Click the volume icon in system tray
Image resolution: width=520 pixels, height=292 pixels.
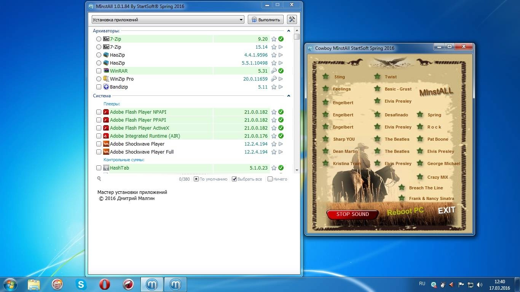[480, 284]
